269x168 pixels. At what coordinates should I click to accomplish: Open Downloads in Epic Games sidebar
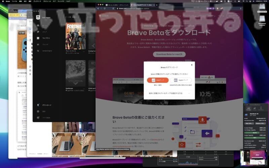click(x=44, y=105)
